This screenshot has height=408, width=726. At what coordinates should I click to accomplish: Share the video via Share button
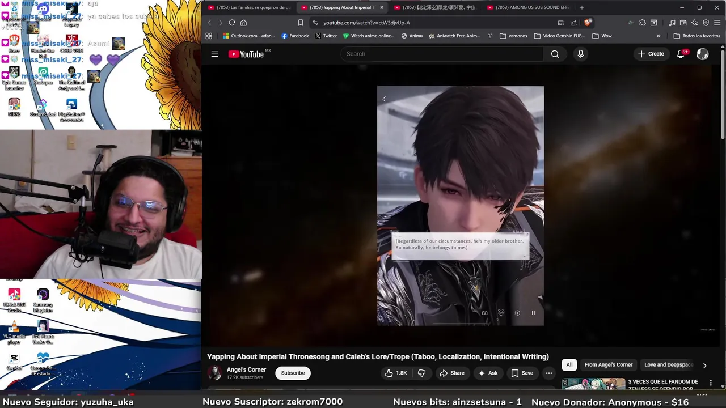pyautogui.click(x=452, y=373)
